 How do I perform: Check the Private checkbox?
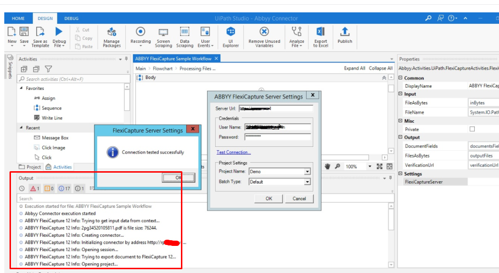(x=472, y=129)
